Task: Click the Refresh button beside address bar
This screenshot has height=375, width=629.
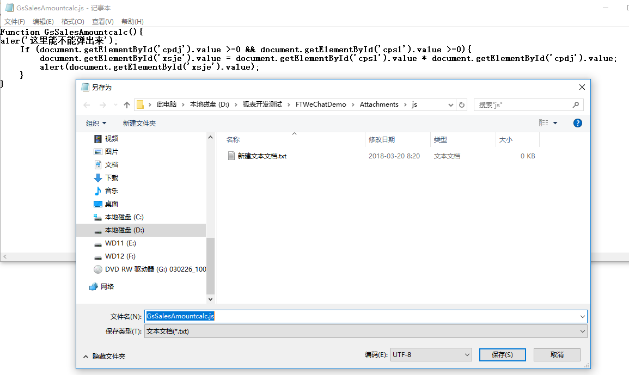Action: (462, 104)
